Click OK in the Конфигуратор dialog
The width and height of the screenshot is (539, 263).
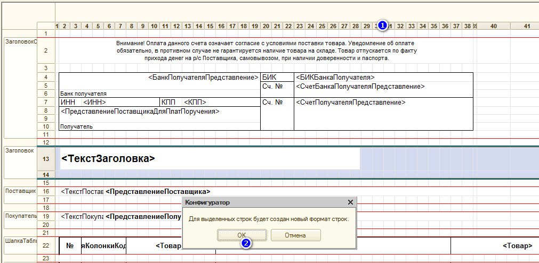(242, 235)
